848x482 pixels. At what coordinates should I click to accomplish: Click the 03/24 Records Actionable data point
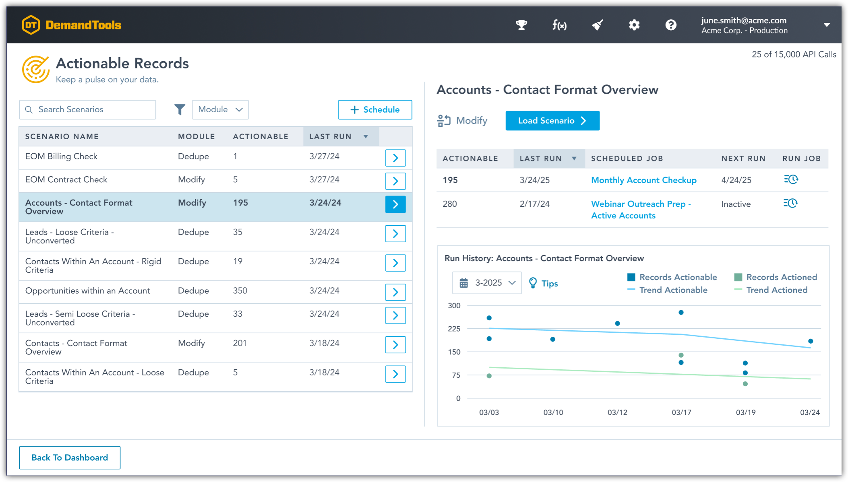pyautogui.click(x=811, y=341)
